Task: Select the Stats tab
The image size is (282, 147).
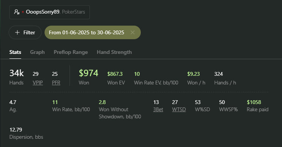Action: (15, 52)
